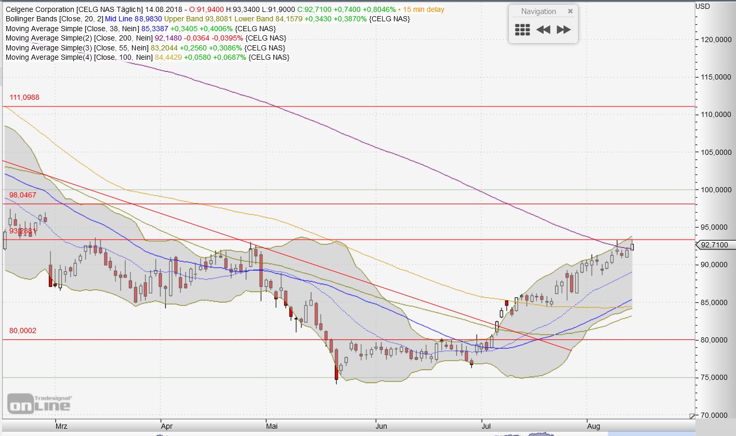Click the 200-day average value 92,1480
The image size is (736, 436).
(x=169, y=38)
